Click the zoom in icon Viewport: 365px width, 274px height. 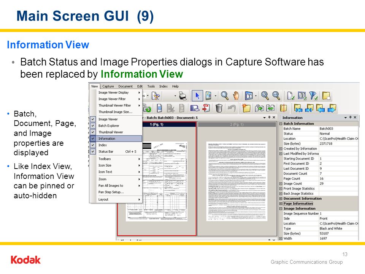(x=265, y=95)
